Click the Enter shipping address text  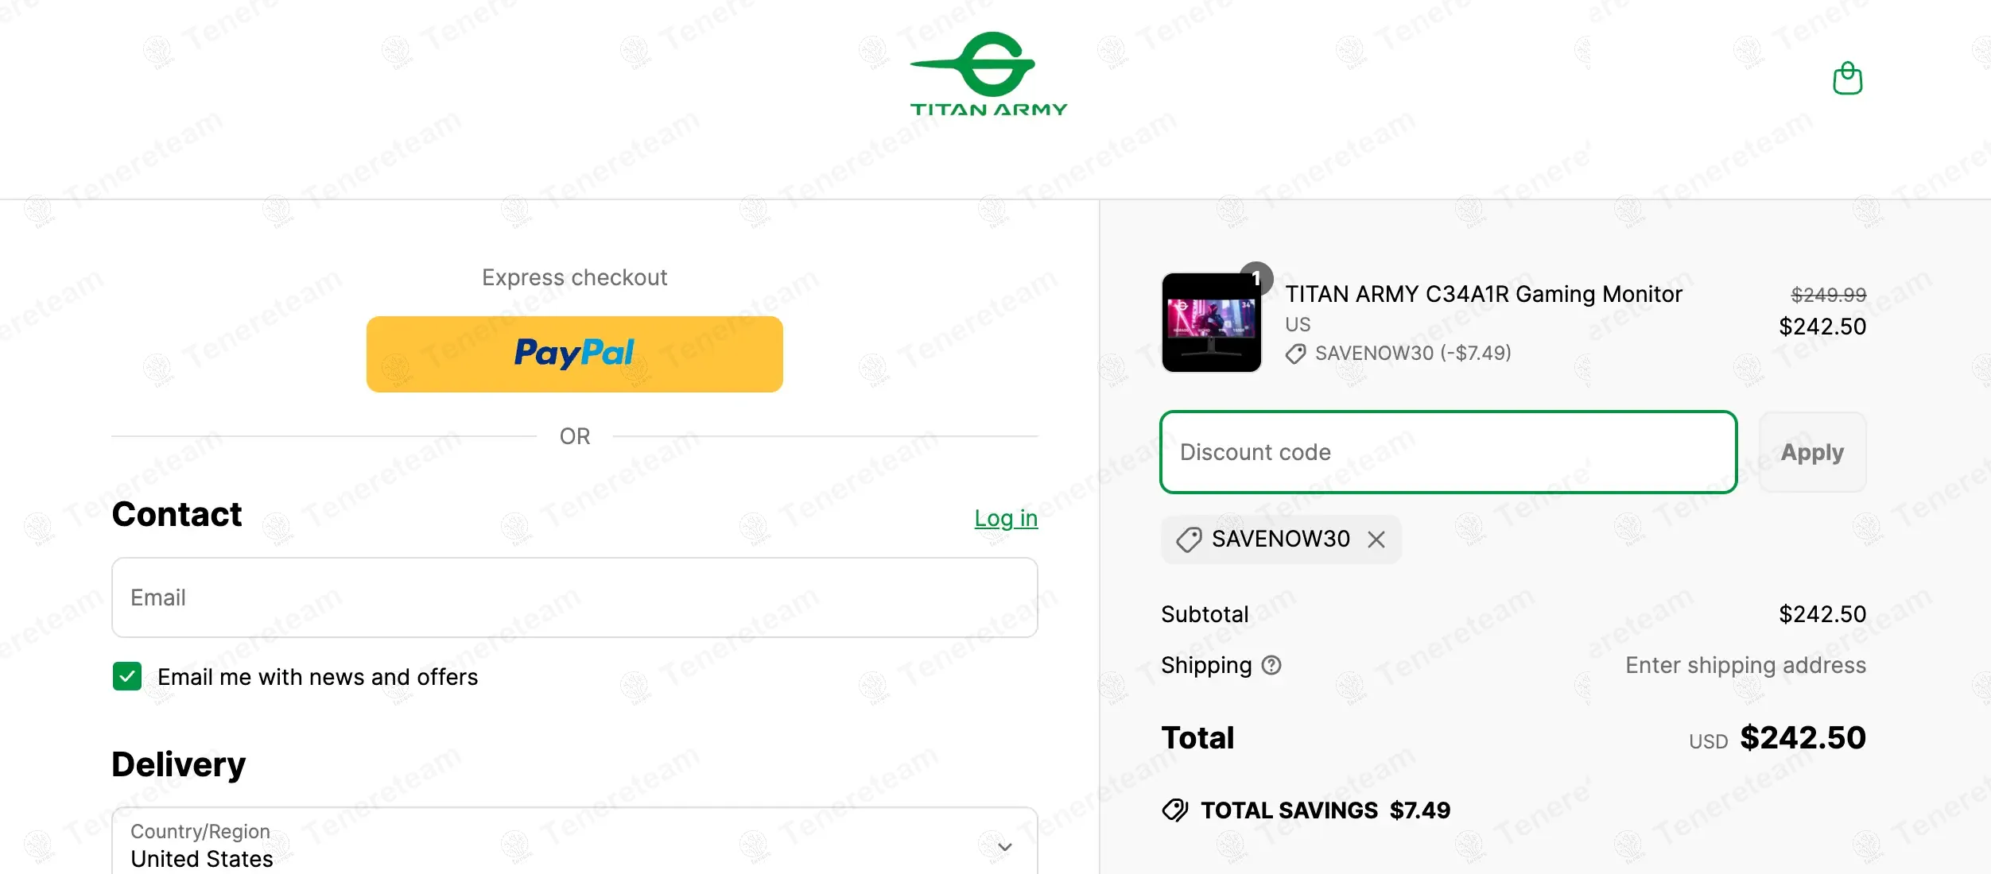pyautogui.click(x=1745, y=665)
